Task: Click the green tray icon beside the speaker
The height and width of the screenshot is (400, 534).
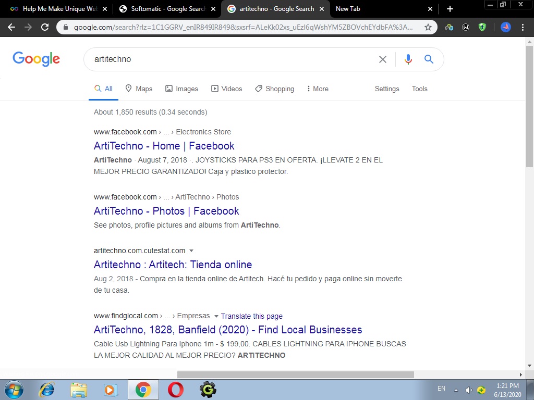Action: click(481, 390)
